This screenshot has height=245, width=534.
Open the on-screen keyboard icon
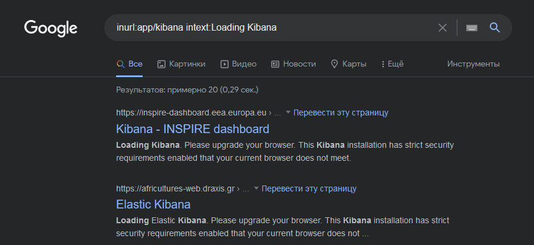tap(472, 28)
